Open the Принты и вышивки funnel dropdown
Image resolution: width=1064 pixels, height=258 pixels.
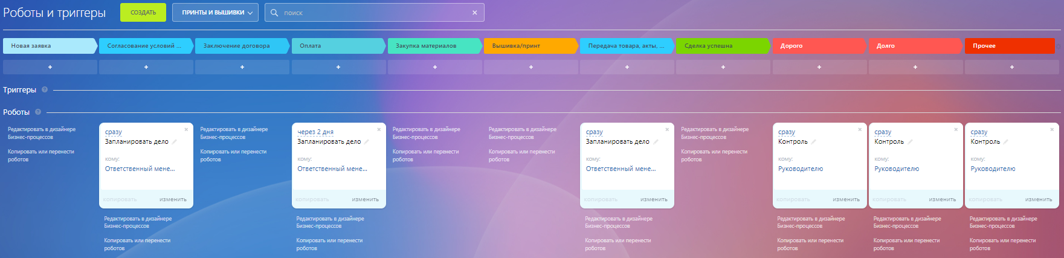pyautogui.click(x=215, y=13)
